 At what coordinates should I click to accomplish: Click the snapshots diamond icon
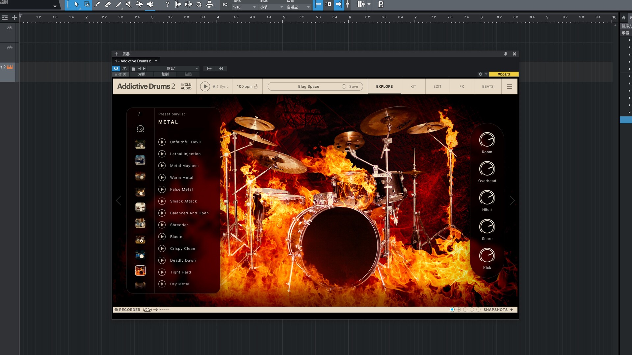[x=512, y=310]
